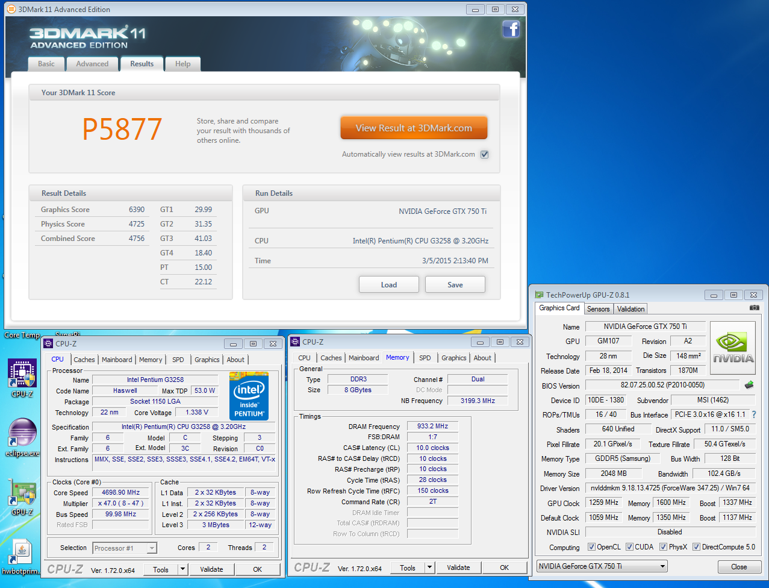Open the GPU selector dropdown in GPU-Z

[602, 566]
